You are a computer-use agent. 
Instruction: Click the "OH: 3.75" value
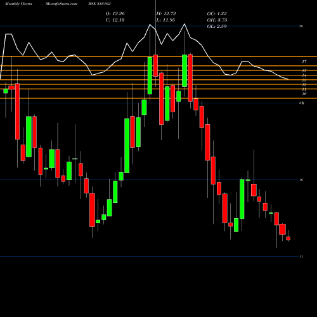tap(217, 20)
